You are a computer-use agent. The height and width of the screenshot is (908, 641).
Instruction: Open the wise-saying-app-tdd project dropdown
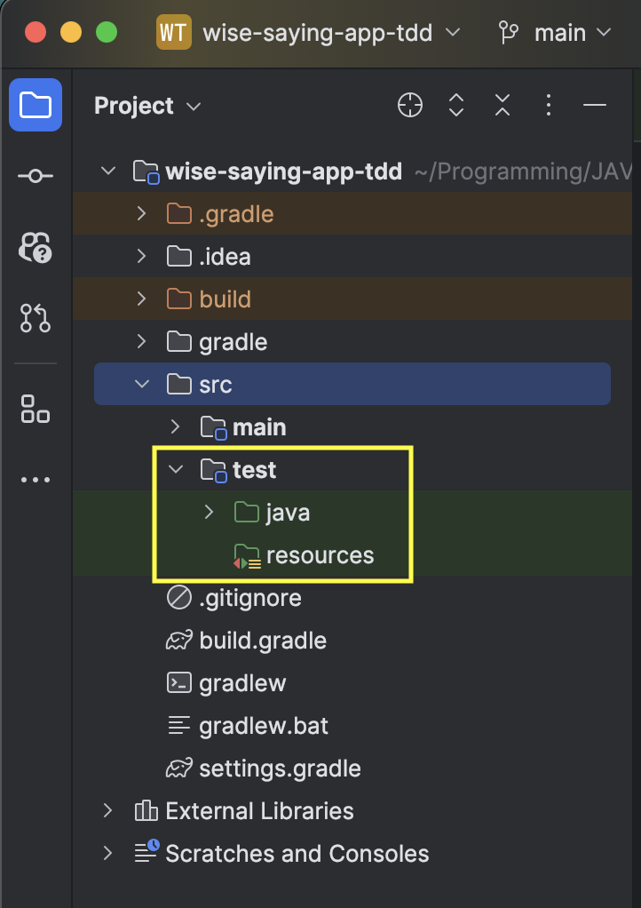331,33
